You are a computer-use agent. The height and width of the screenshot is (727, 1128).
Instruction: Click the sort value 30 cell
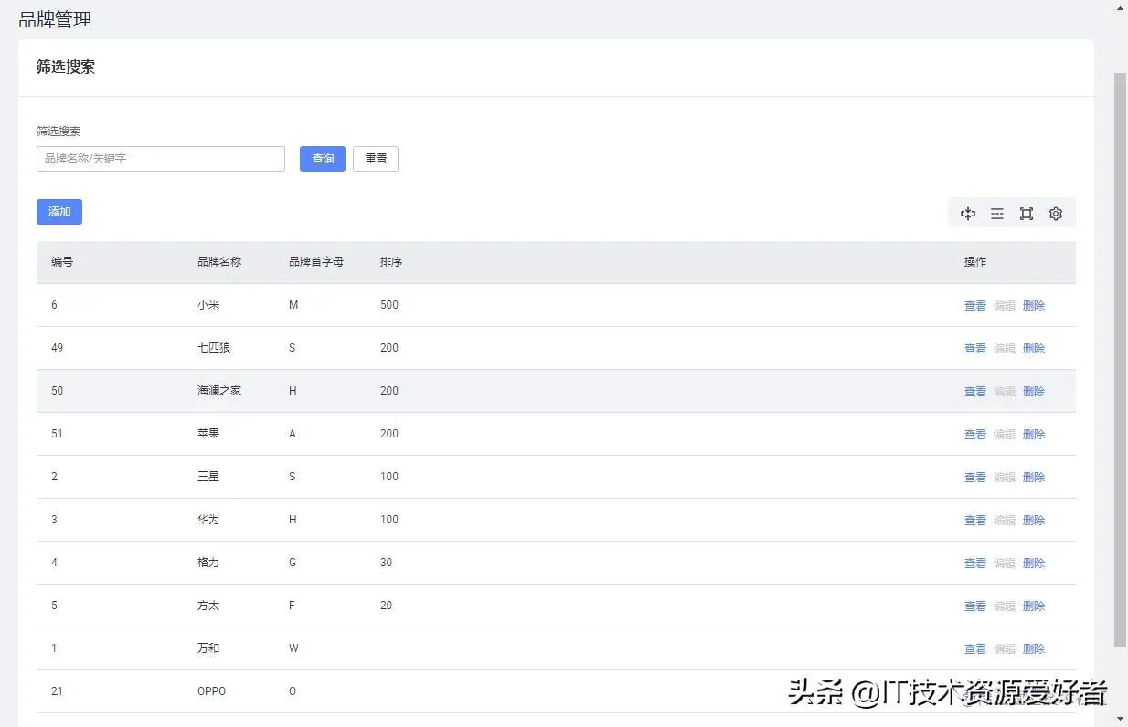pyautogui.click(x=386, y=563)
